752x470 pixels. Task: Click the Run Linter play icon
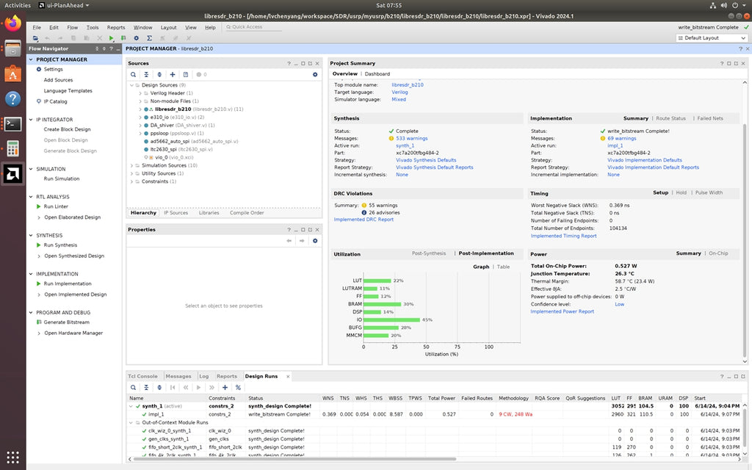[39, 206]
